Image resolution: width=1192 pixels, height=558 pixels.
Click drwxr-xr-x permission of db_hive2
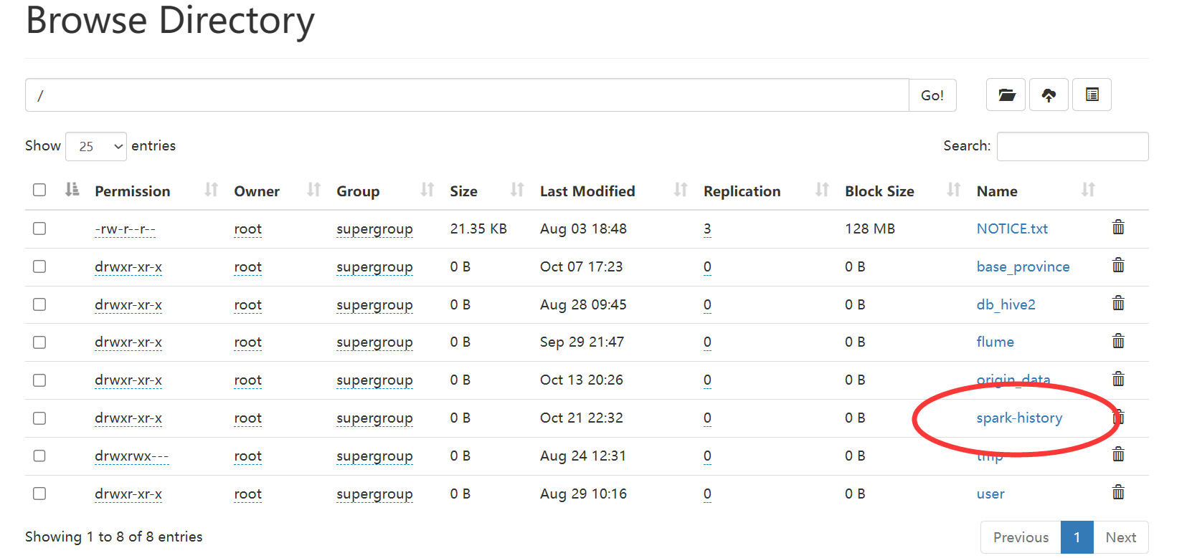[x=128, y=305]
